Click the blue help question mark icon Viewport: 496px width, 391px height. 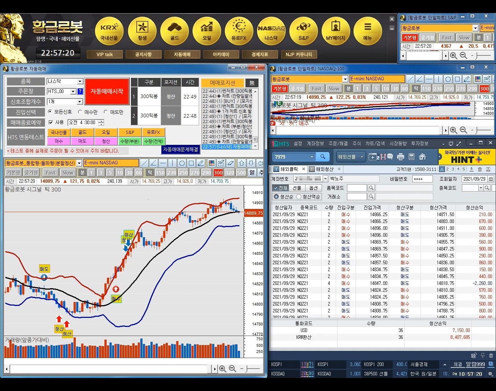click(80, 91)
